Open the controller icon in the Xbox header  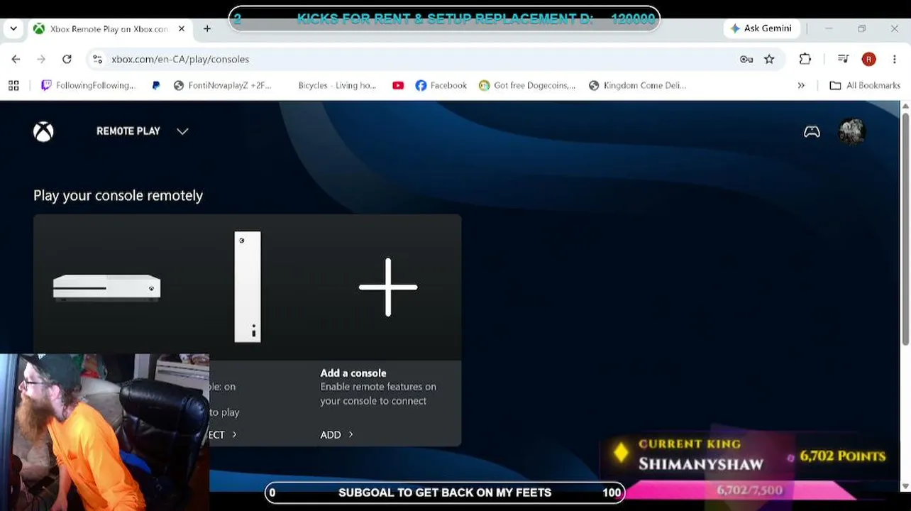tap(812, 131)
